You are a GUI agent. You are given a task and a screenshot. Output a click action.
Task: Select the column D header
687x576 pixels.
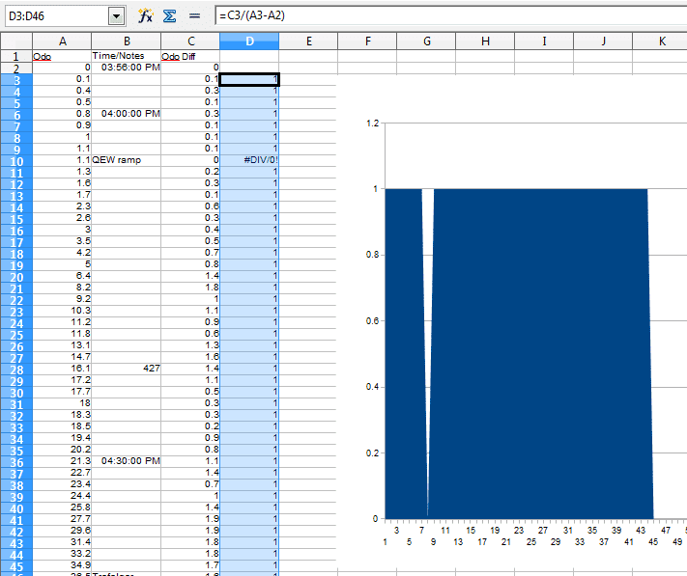point(249,41)
